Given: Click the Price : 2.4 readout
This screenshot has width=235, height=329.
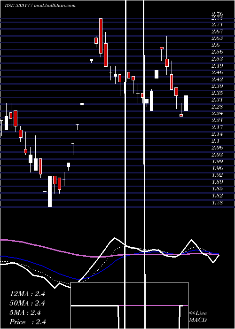Looking at the screenshot, I should (28, 322).
